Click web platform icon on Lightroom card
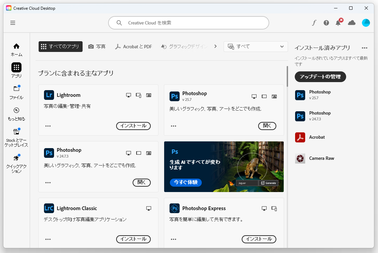Viewport: 378px width, 253px height. coord(149,95)
